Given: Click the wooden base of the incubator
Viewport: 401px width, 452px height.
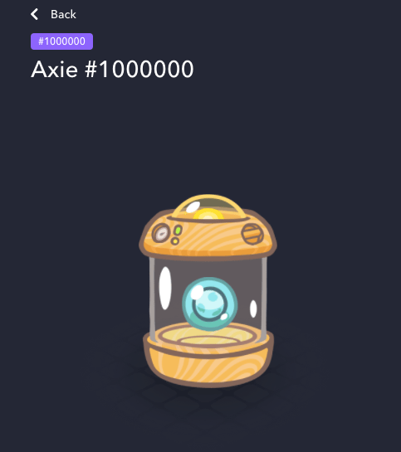Looking at the screenshot, I should [x=208, y=363].
